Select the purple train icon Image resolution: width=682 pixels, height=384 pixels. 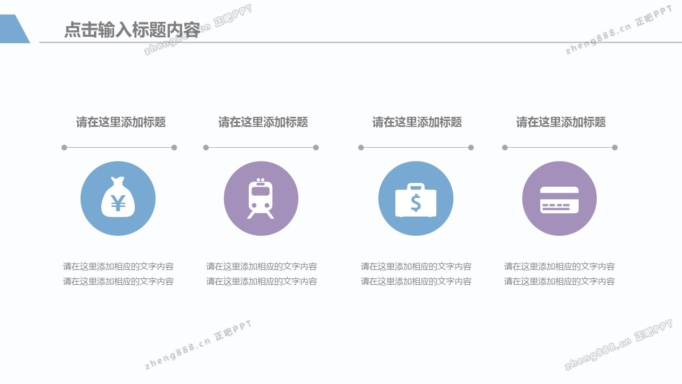(261, 198)
